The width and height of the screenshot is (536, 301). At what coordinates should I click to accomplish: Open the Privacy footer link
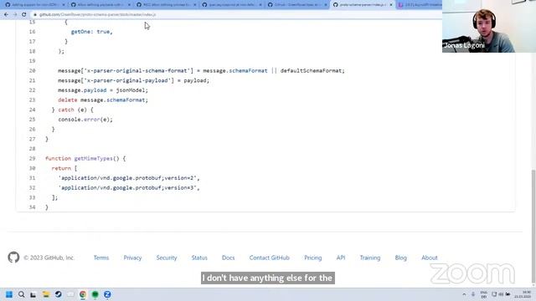[132, 258]
